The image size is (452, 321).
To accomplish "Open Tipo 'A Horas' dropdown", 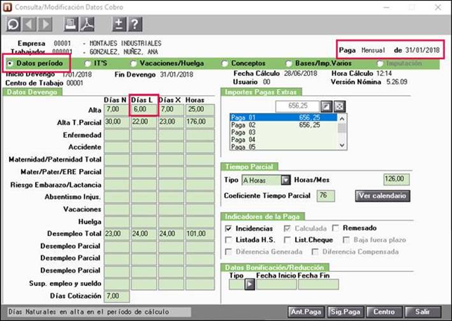I will (x=286, y=180).
